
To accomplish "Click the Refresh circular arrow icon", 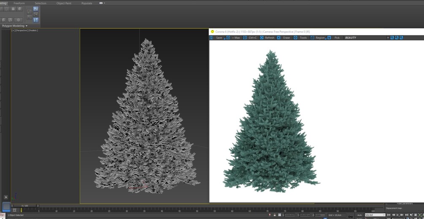I will (x=262, y=38).
